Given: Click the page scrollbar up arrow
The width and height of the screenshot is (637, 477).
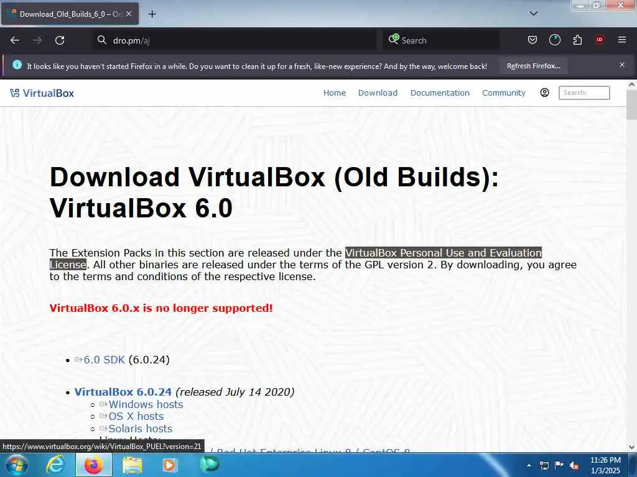Looking at the screenshot, I should pos(631,84).
